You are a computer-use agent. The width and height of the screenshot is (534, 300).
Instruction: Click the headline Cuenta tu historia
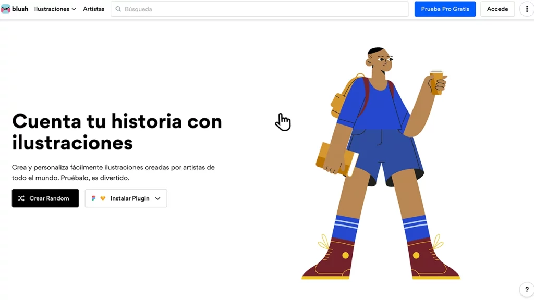[117, 121]
